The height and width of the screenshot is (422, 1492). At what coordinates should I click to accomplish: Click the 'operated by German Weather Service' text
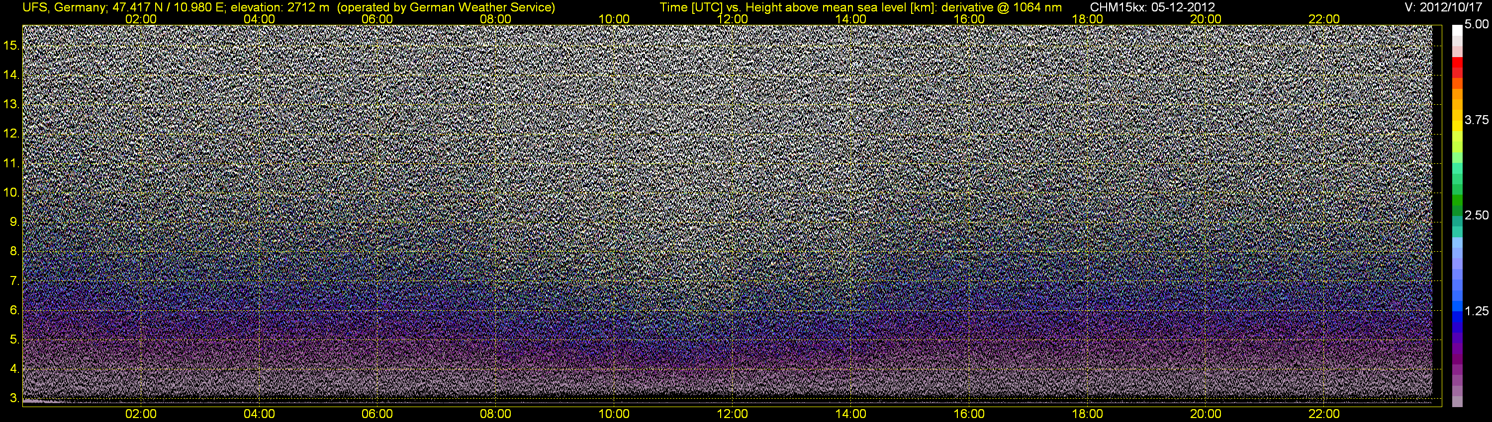coord(446,7)
